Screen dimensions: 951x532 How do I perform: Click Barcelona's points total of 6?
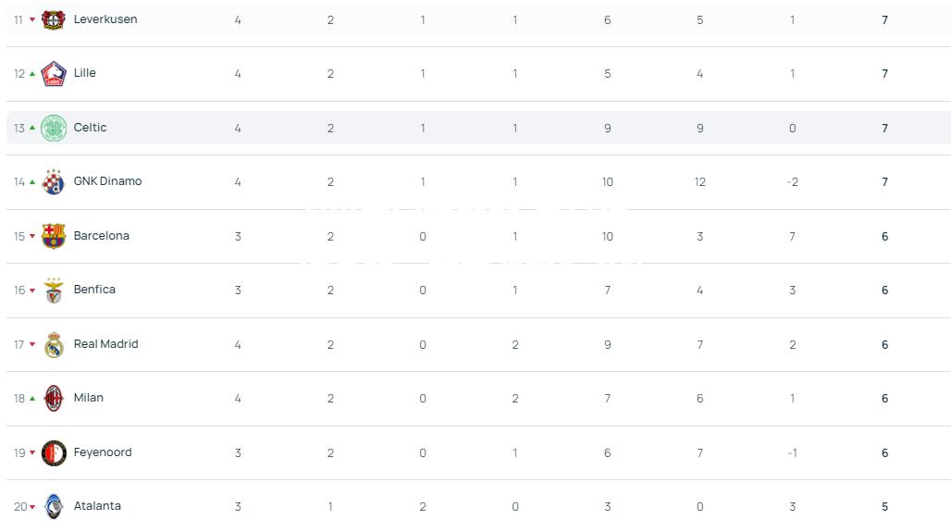point(885,237)
